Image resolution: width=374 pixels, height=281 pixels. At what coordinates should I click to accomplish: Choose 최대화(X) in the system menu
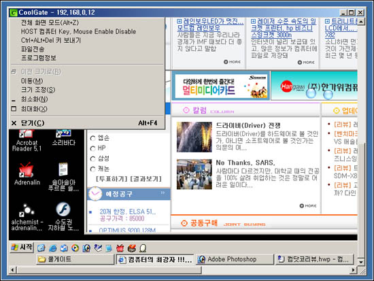click(x=87, y=109)
